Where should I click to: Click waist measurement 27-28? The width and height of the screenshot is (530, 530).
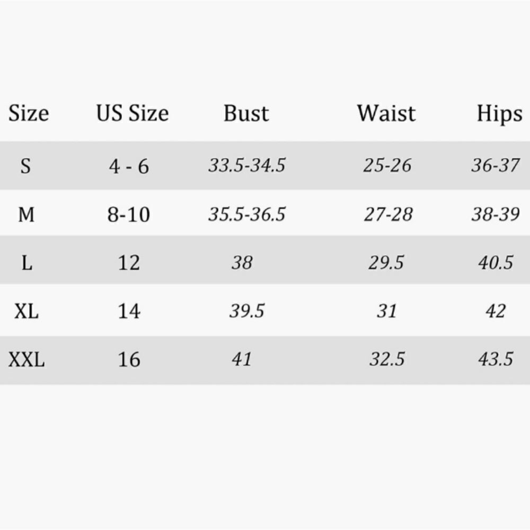coord(388,215)
